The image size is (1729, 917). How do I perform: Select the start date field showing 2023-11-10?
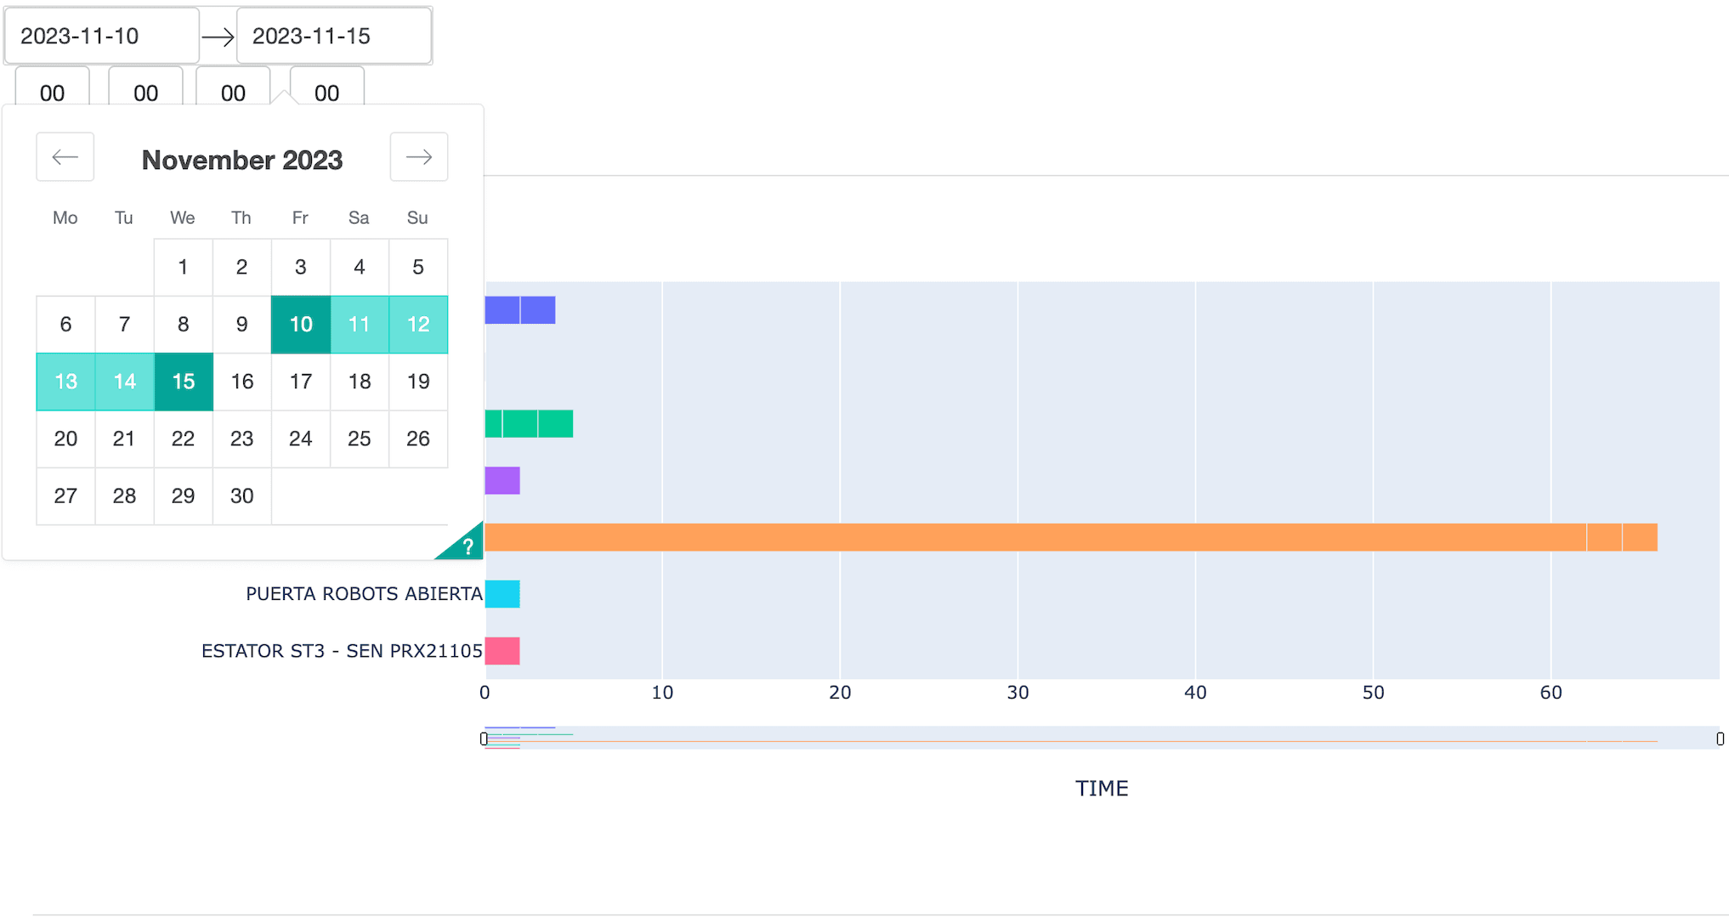[101, 36]
